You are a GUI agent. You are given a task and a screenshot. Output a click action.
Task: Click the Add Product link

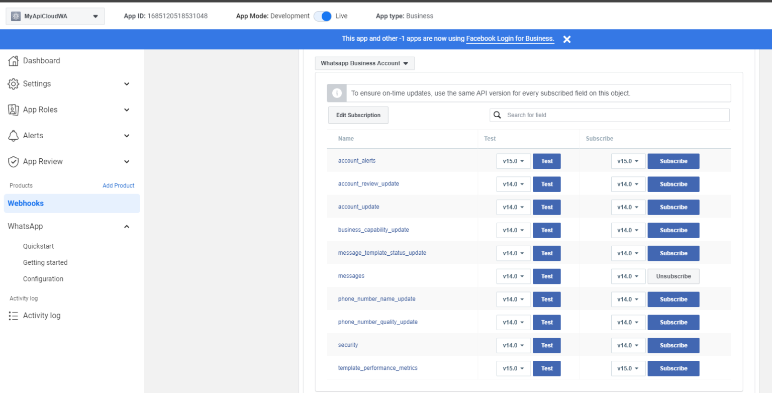pyautogui.click(x=119, y=185)
